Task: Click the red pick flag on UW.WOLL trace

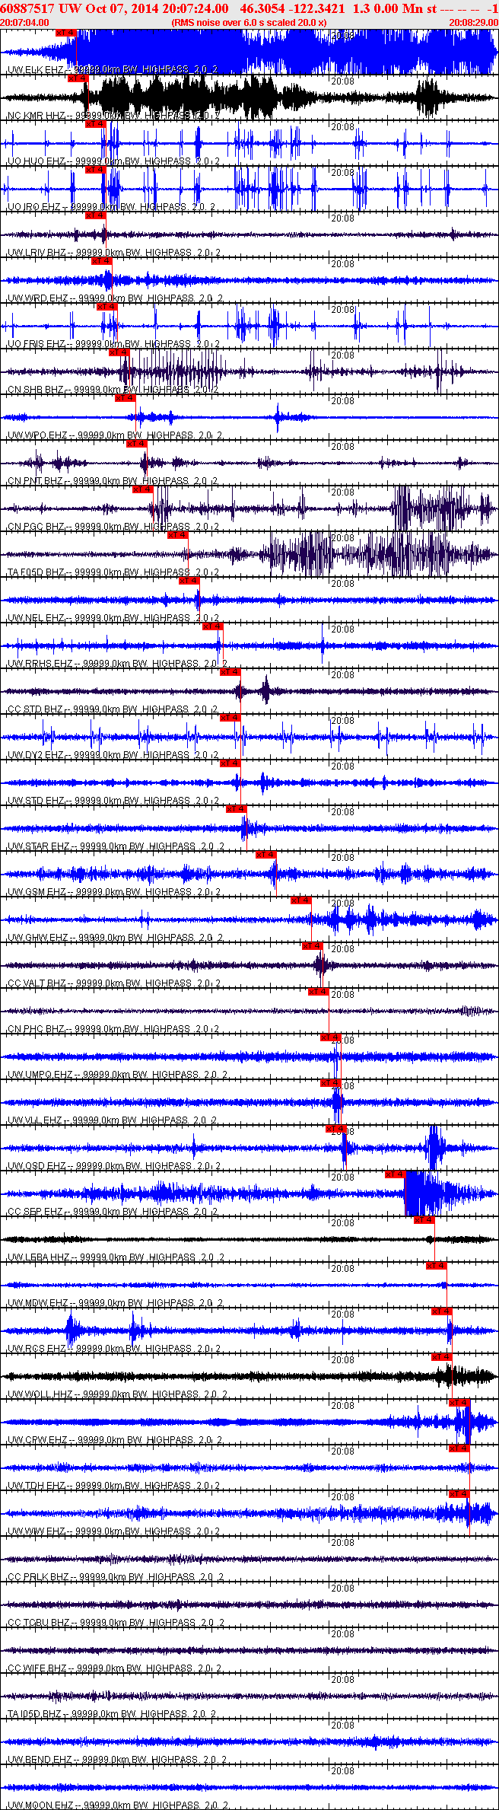Action: coord(442,1357)
